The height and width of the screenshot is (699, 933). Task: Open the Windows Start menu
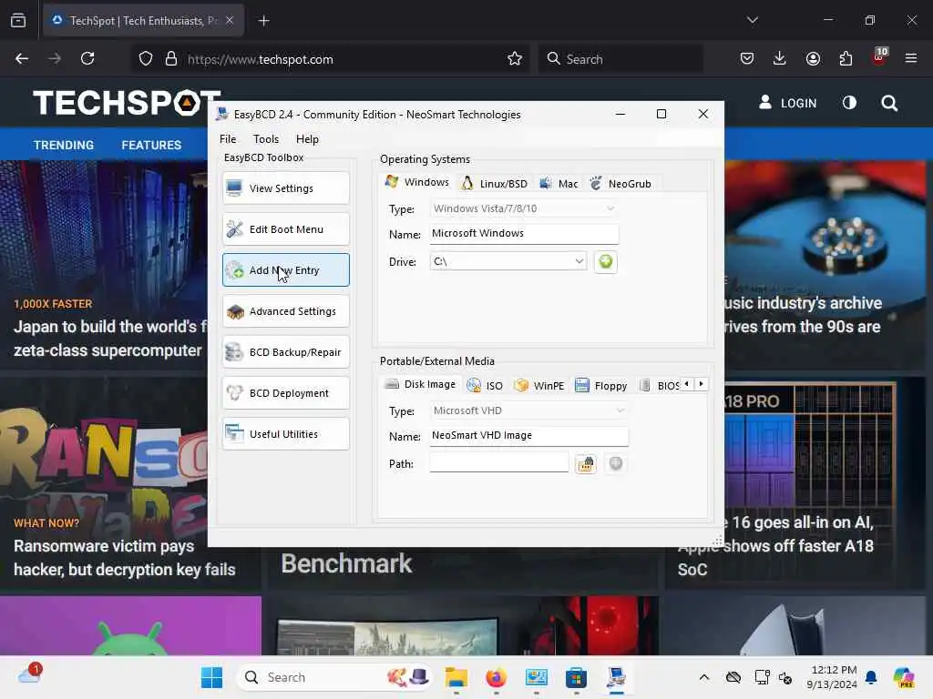tap(211, 677)
